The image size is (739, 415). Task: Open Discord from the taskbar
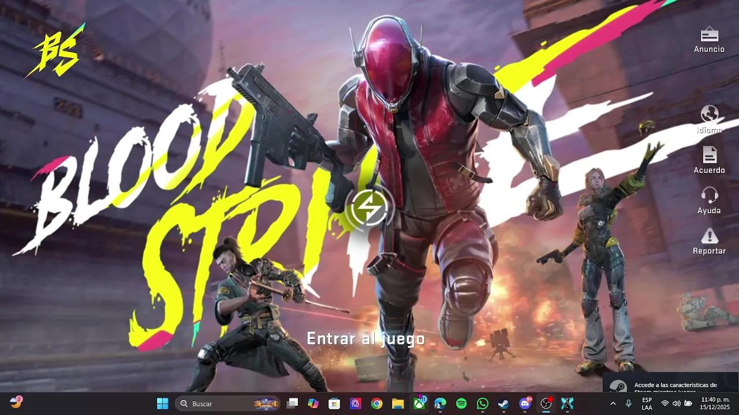[525, 403]
